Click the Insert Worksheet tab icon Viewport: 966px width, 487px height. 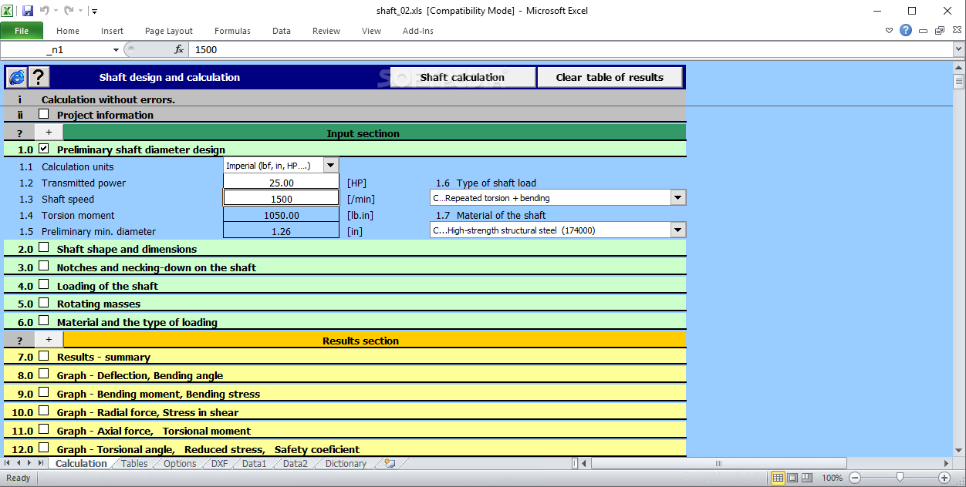point(390,464)
